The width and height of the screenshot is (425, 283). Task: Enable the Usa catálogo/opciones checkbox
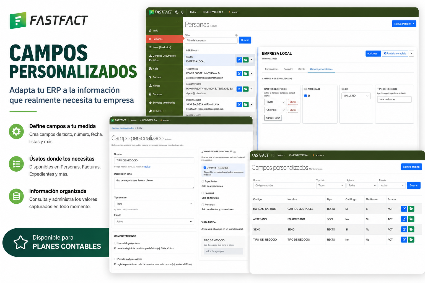tap(115, 243)
